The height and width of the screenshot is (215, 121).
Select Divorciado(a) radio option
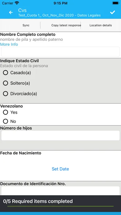point(20,94)
